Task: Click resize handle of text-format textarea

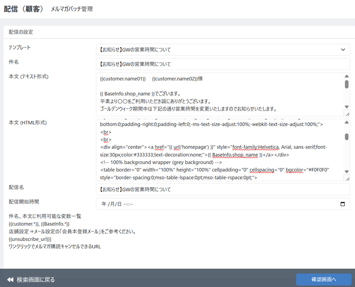Action: click(347, 114)
